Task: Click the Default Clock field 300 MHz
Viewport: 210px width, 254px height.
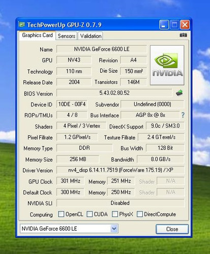Action: (x=70, y=192)
